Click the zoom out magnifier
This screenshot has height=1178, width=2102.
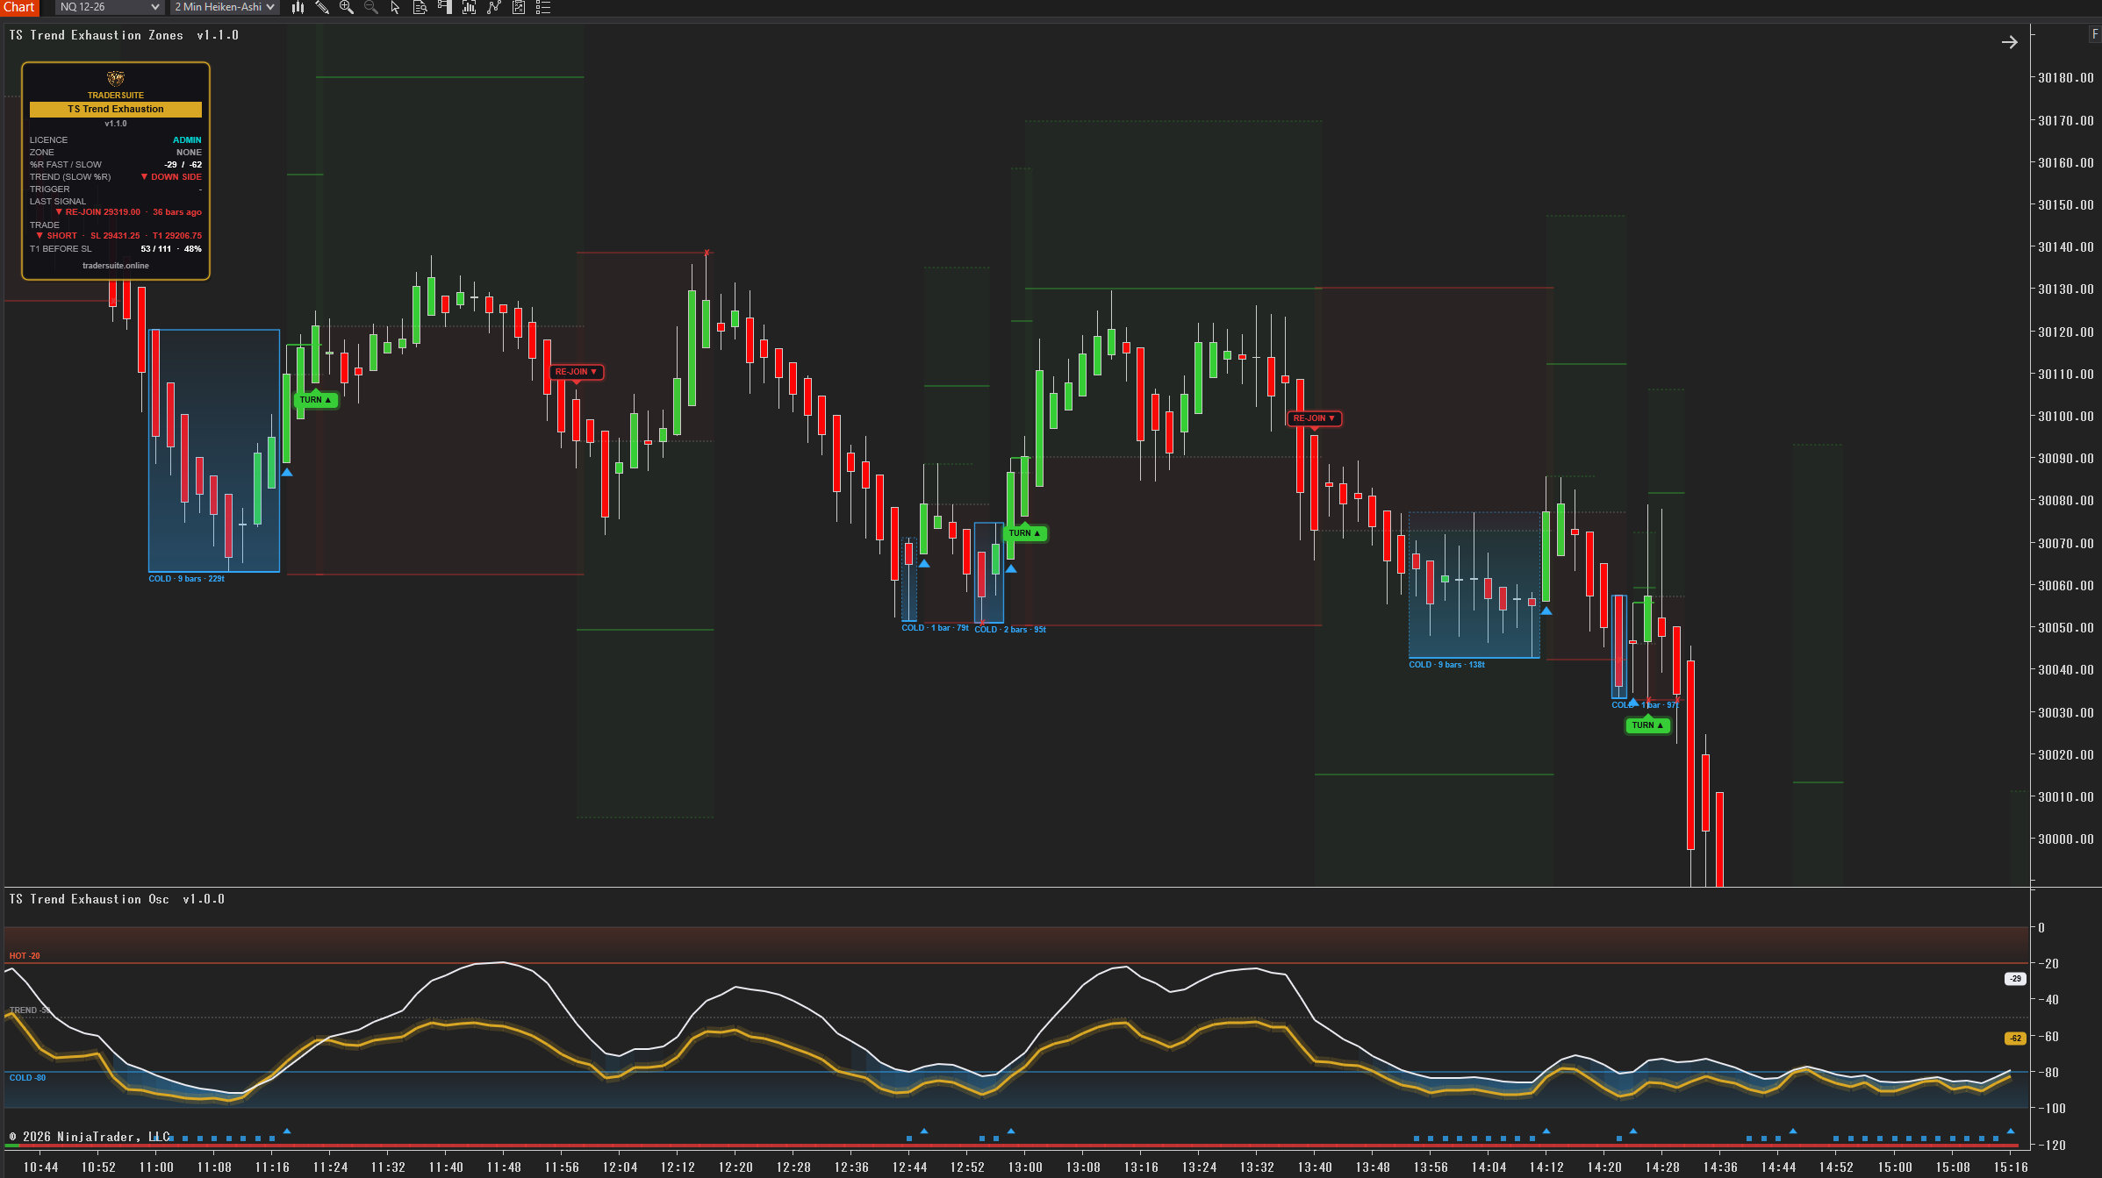click(x=370, y=7)
